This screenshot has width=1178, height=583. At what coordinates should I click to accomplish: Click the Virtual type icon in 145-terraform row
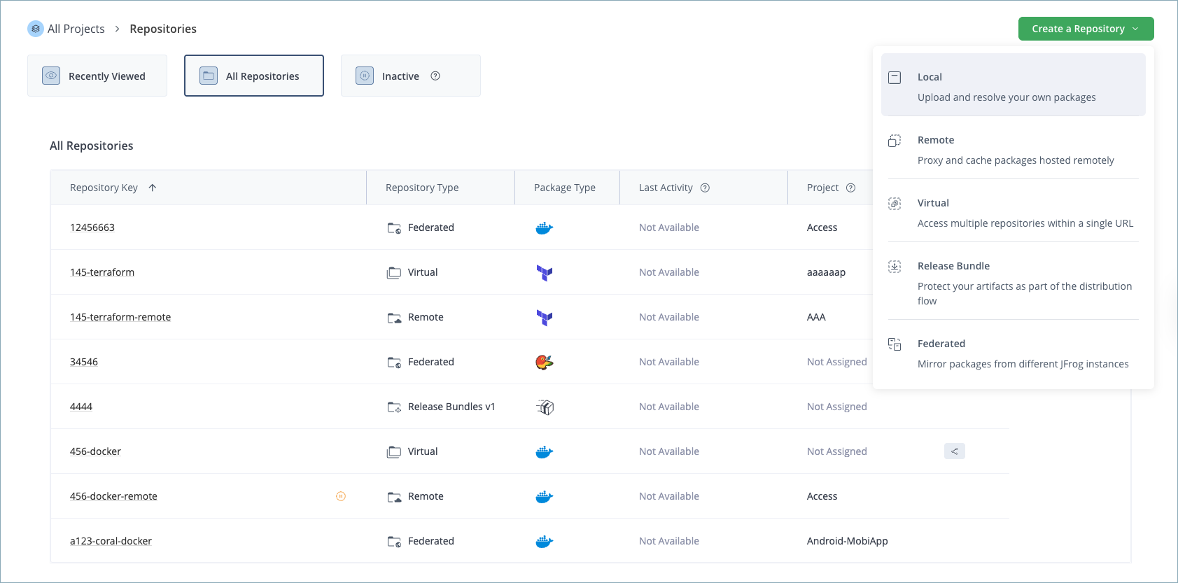tap(395, 272)
